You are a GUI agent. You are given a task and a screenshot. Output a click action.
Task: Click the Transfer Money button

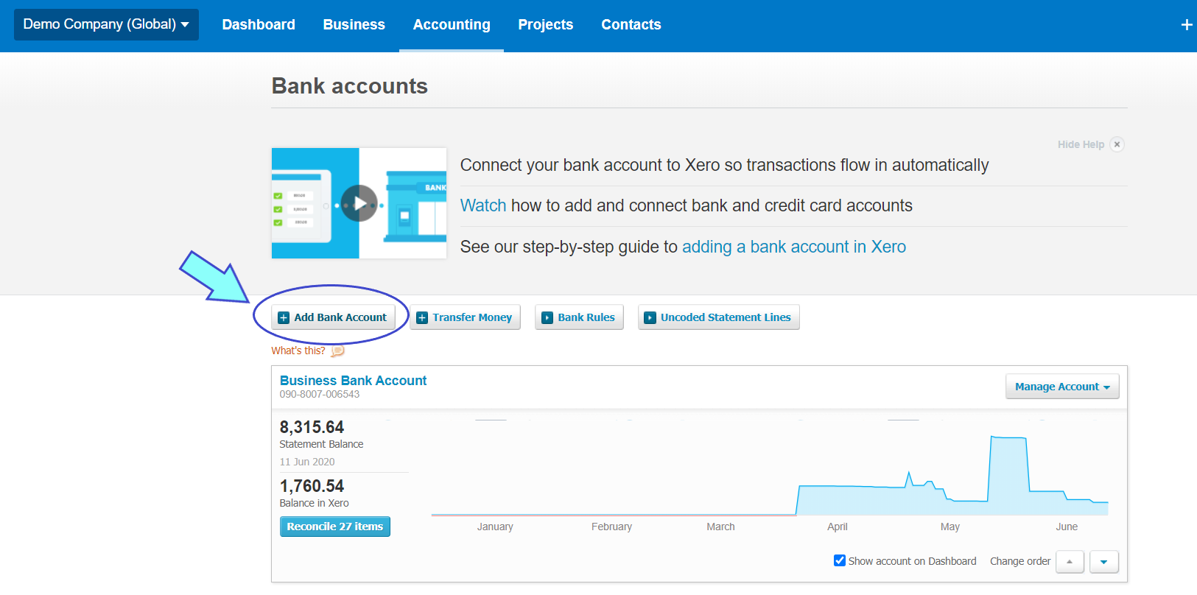(465, 317)
